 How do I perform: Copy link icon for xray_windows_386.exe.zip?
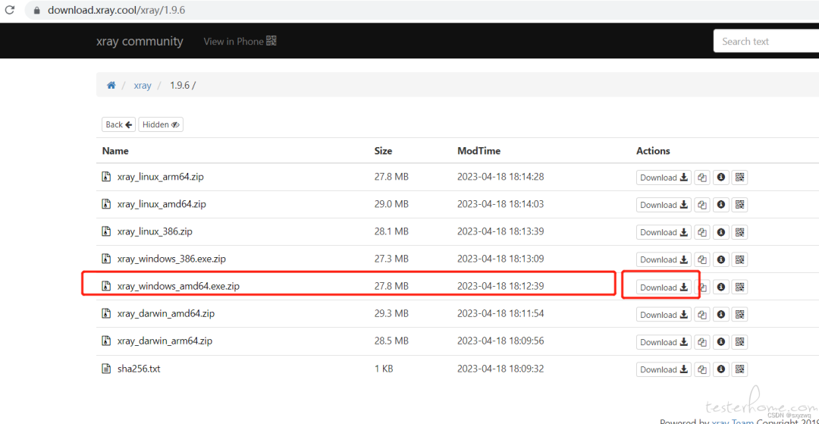click(702, 259)
